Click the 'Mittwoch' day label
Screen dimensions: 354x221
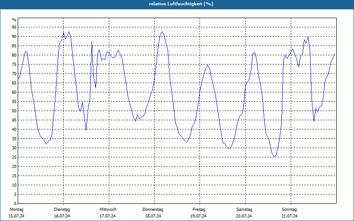pyautogui.click(x=108, y=210)
